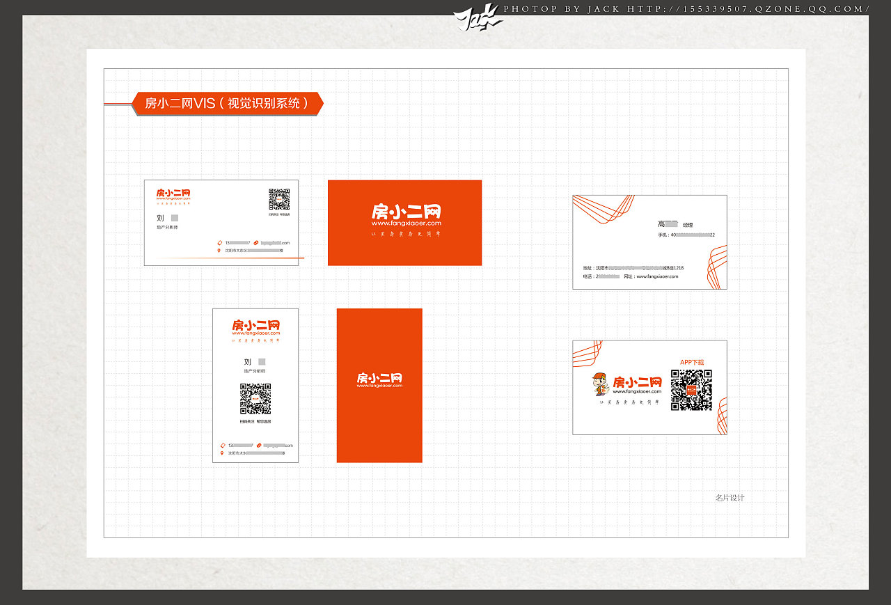891x605 pixels.
Task: Click the email ending .com on the horizontal 刘 card
Action: [x=276, y=243]
